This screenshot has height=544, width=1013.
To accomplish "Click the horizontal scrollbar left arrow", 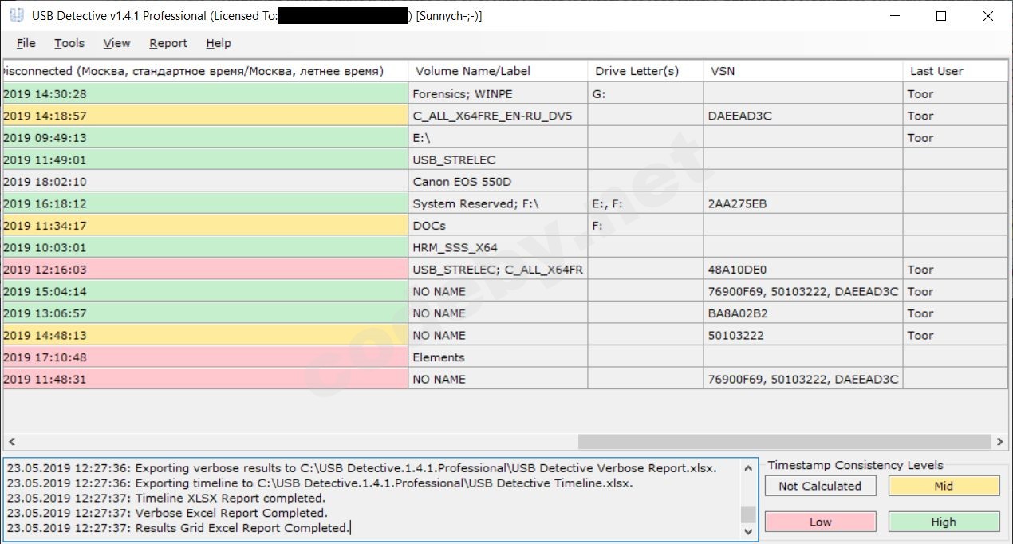I will click(x=10, y=441).
